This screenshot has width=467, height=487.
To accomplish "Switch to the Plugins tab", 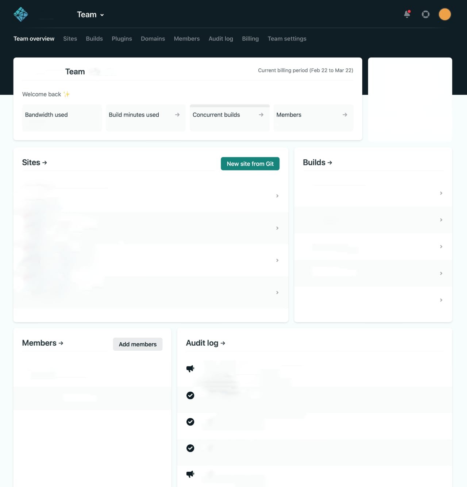I will pyautogui.click(x=121, y=39).
